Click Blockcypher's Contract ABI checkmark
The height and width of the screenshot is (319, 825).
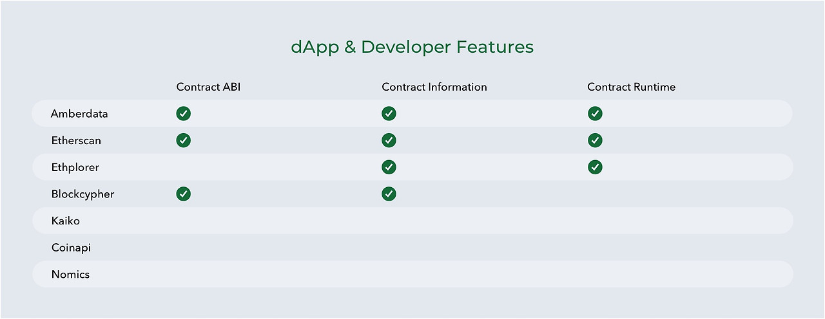184,194
